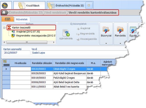Select cell Ajtó Belső bejárati Delta
The image size is (146, 108).
click(70, 82)
